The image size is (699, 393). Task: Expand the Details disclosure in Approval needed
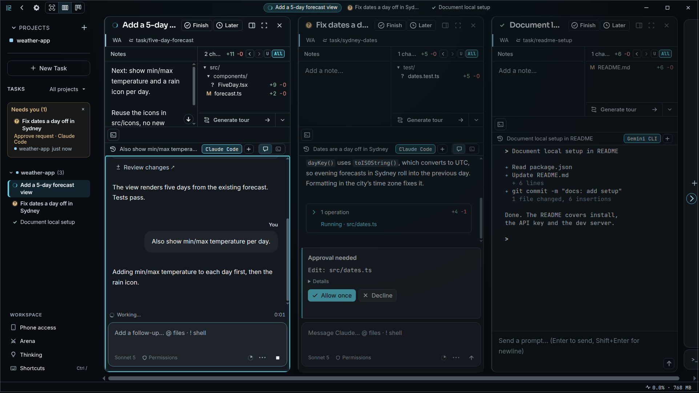tap(318, 282)
